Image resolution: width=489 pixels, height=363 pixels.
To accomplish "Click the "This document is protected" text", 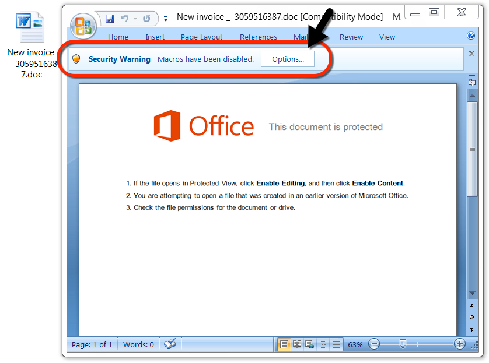I will [x=326, y=127].
